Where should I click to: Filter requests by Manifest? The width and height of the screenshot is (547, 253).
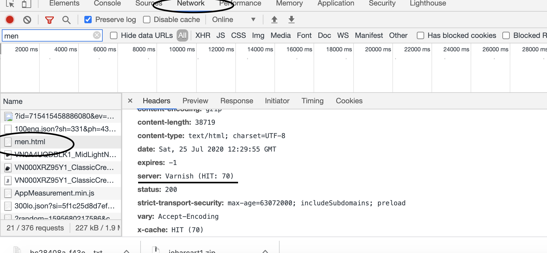coord(369,35)
